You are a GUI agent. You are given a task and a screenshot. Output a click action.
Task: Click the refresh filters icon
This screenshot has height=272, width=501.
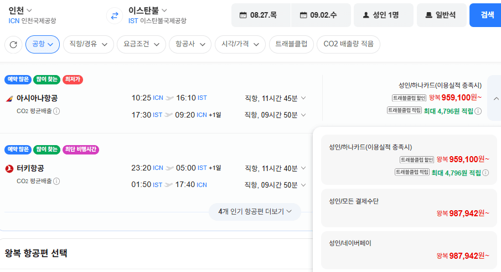(13, 45)
